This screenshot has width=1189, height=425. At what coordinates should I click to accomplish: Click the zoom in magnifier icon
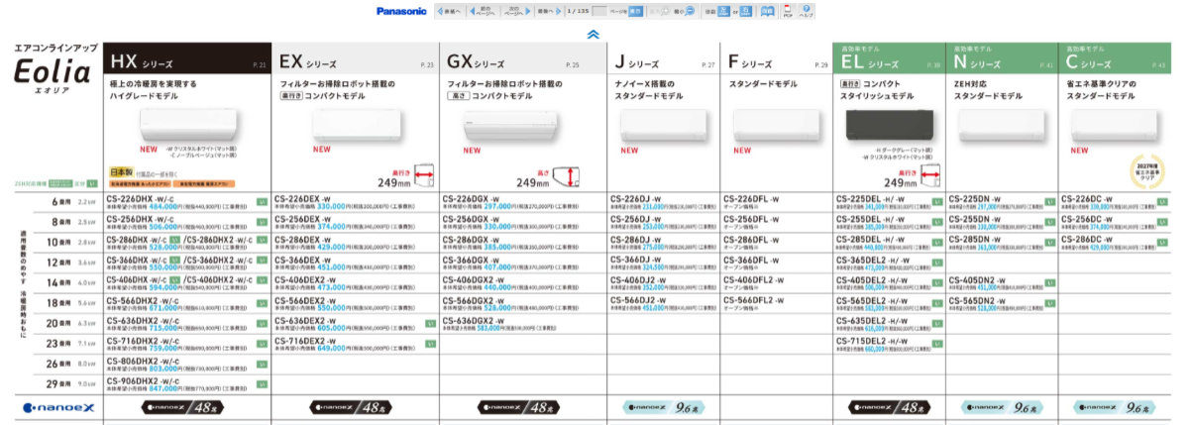point(664,11)
